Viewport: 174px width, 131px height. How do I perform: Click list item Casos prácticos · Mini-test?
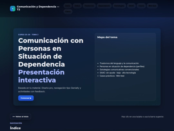[x=112, y=76]
